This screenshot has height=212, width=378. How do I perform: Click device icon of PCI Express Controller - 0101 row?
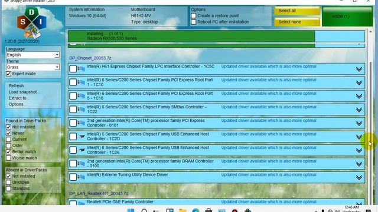(81, 123)
